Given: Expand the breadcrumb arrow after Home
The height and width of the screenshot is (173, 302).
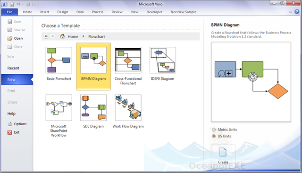Looking at the screenshot, I should [83, 36].
